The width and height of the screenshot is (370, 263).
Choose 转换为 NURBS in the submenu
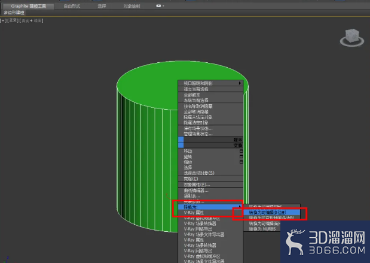coord(262,229)
